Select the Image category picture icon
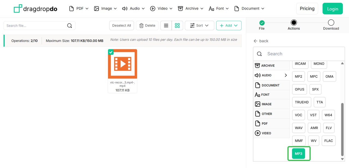349x168 pixels. [x=257, y=104]
